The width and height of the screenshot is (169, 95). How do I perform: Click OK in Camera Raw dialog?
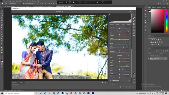(123, 87)
